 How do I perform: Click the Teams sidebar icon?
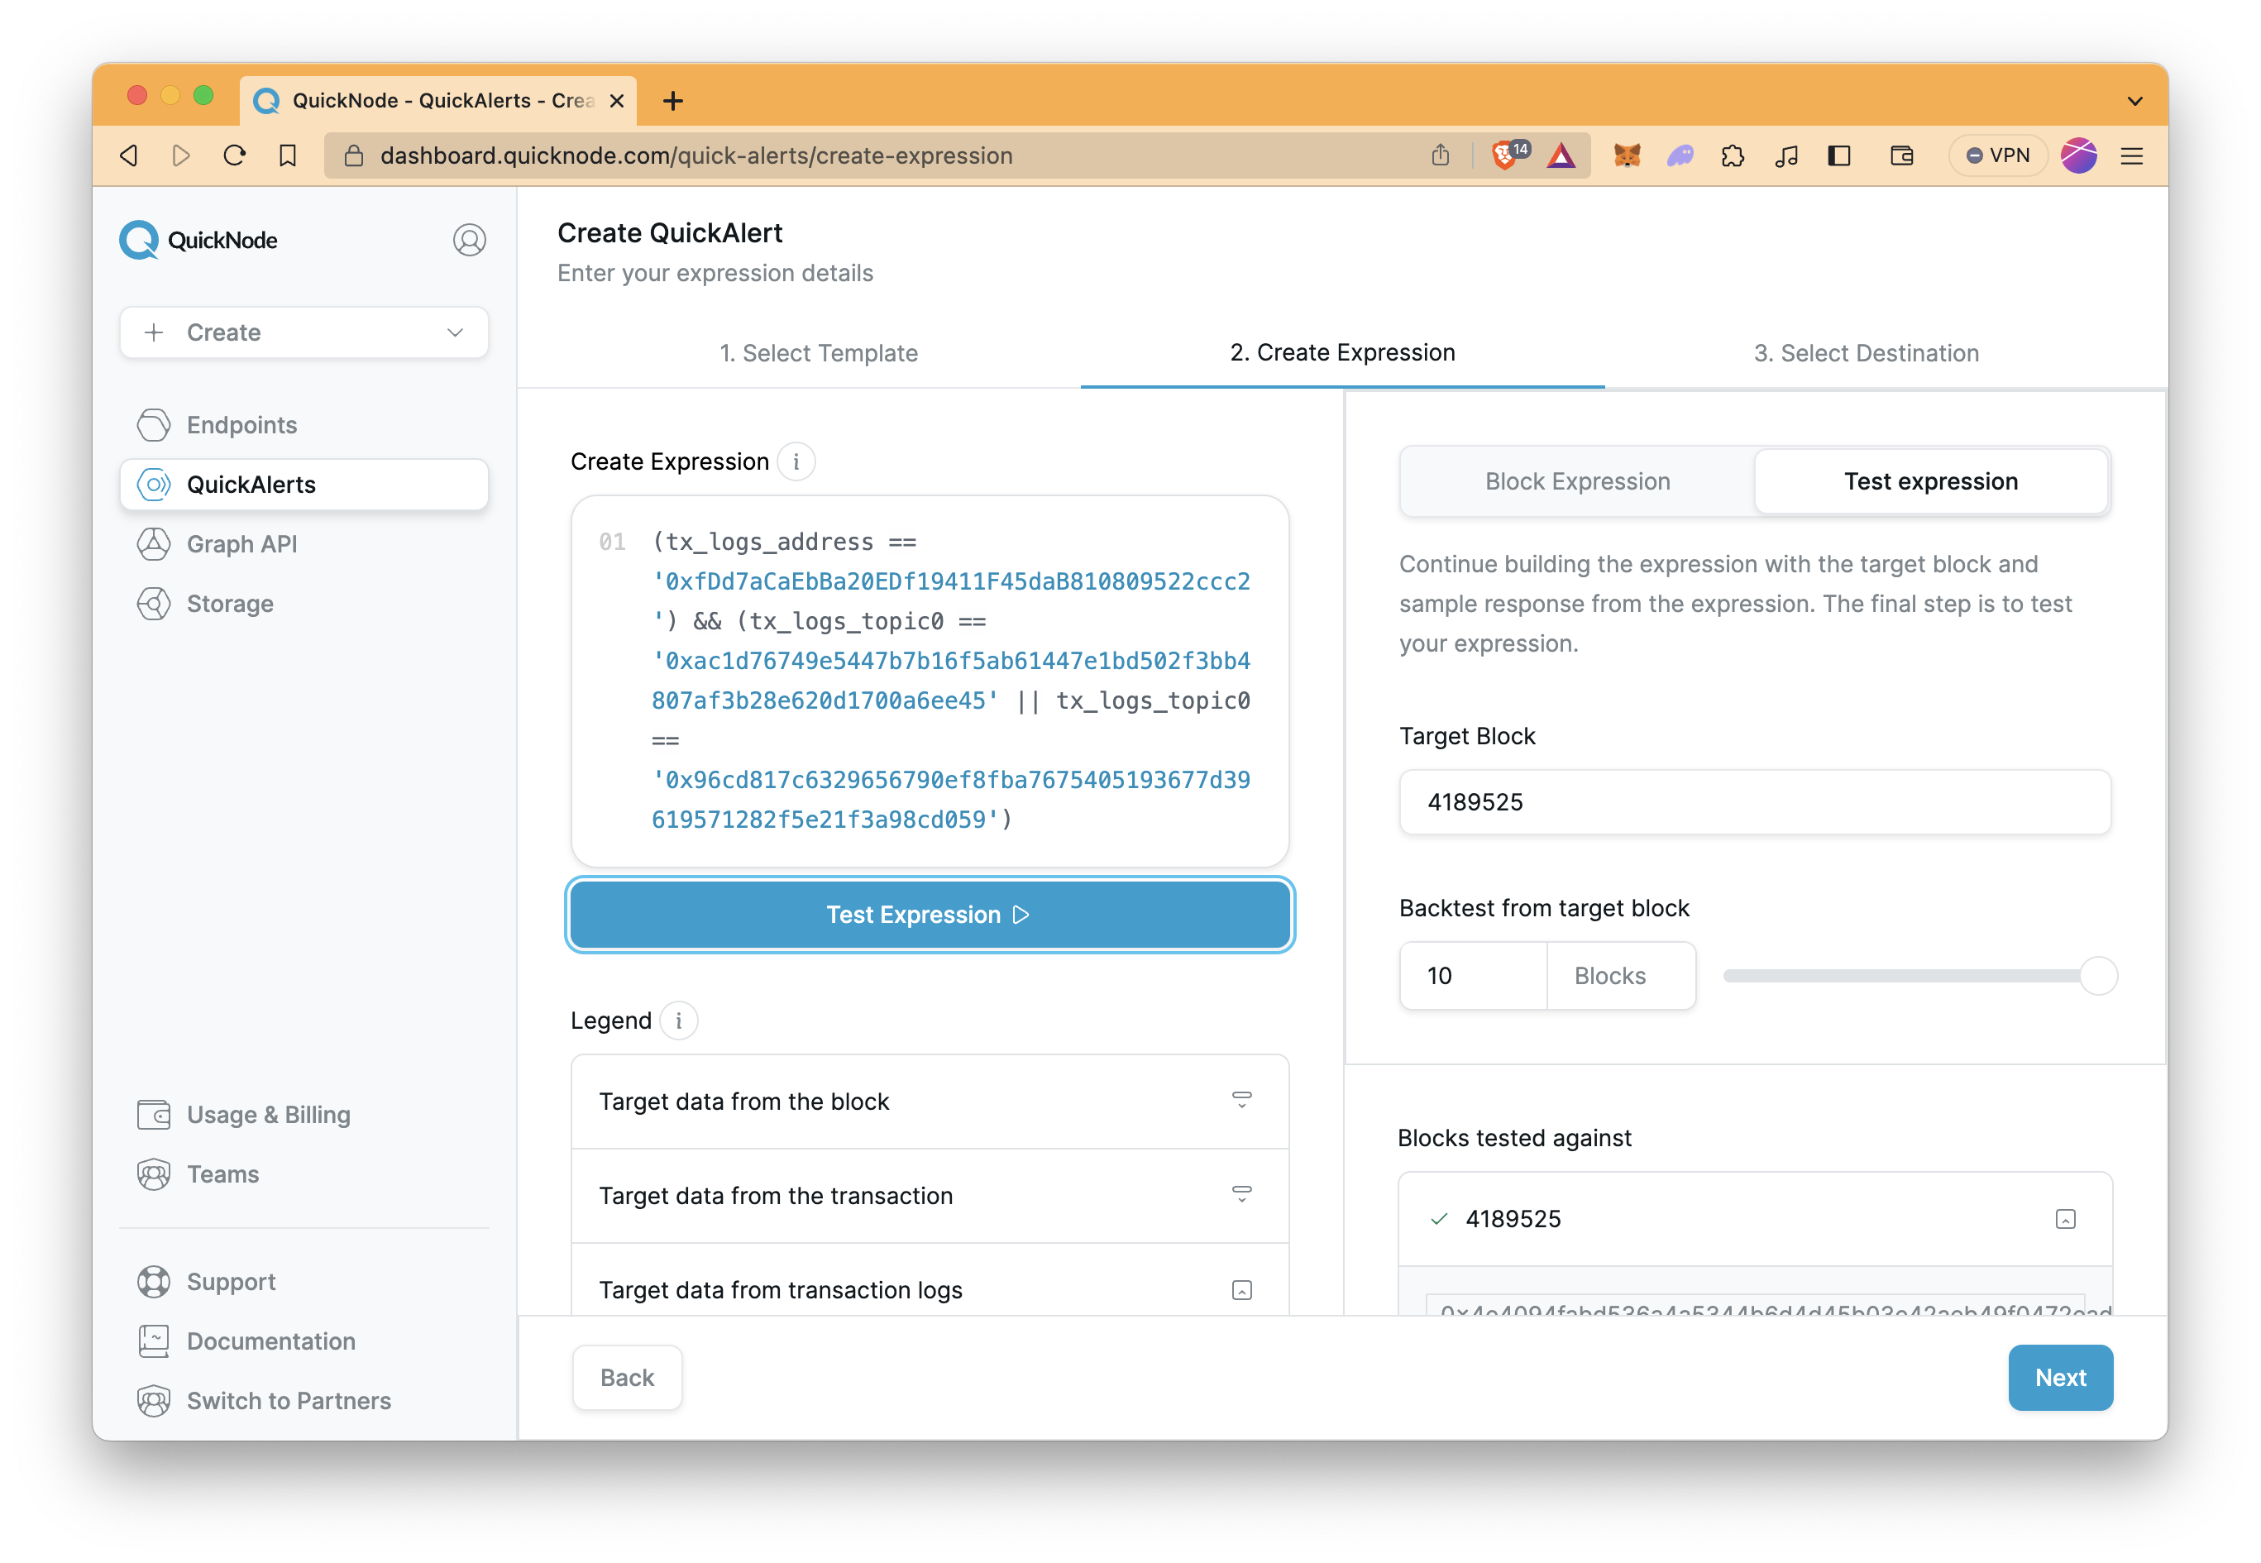click(154, 1174)
